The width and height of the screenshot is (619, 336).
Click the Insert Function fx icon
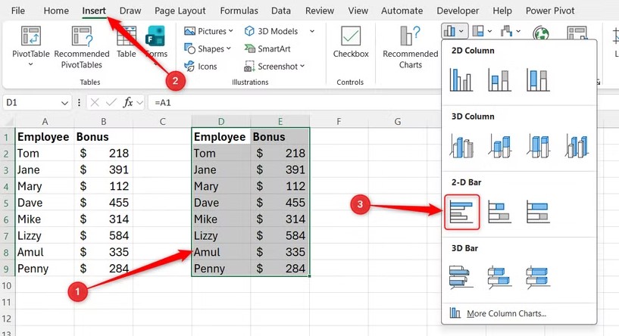(x=128, y=102)
